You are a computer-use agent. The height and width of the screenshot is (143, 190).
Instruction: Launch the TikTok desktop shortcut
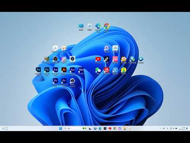(x=106, y=60)
